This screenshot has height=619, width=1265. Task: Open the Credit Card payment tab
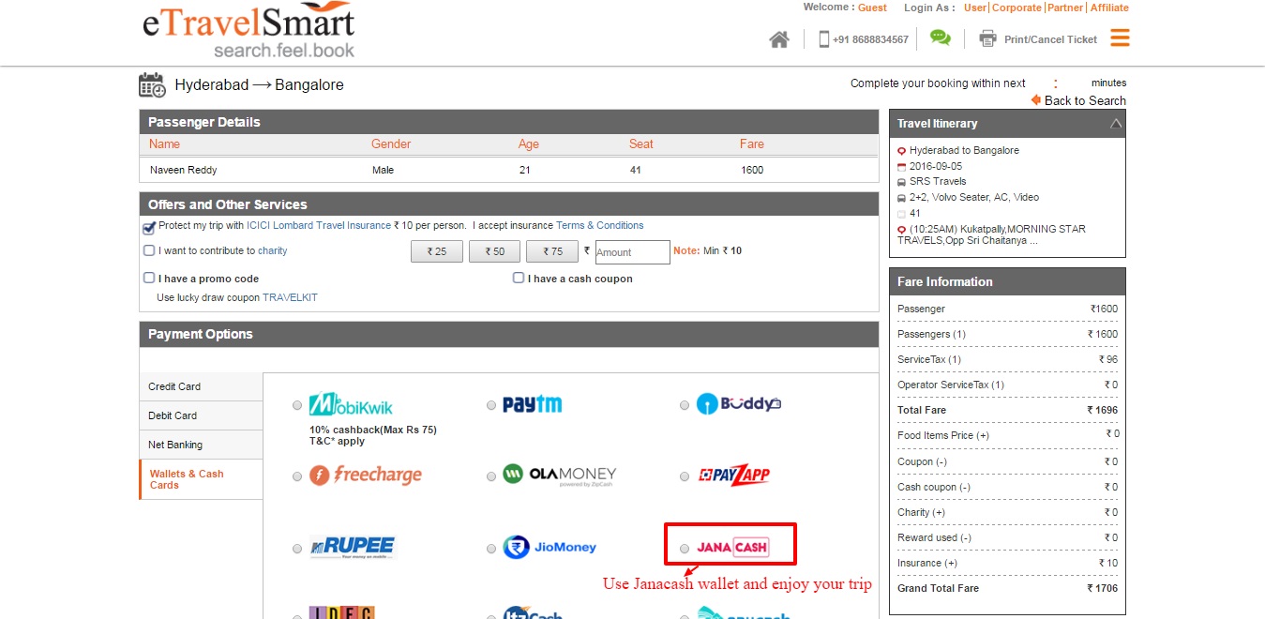pyautogui.click(x=201, y=386)
